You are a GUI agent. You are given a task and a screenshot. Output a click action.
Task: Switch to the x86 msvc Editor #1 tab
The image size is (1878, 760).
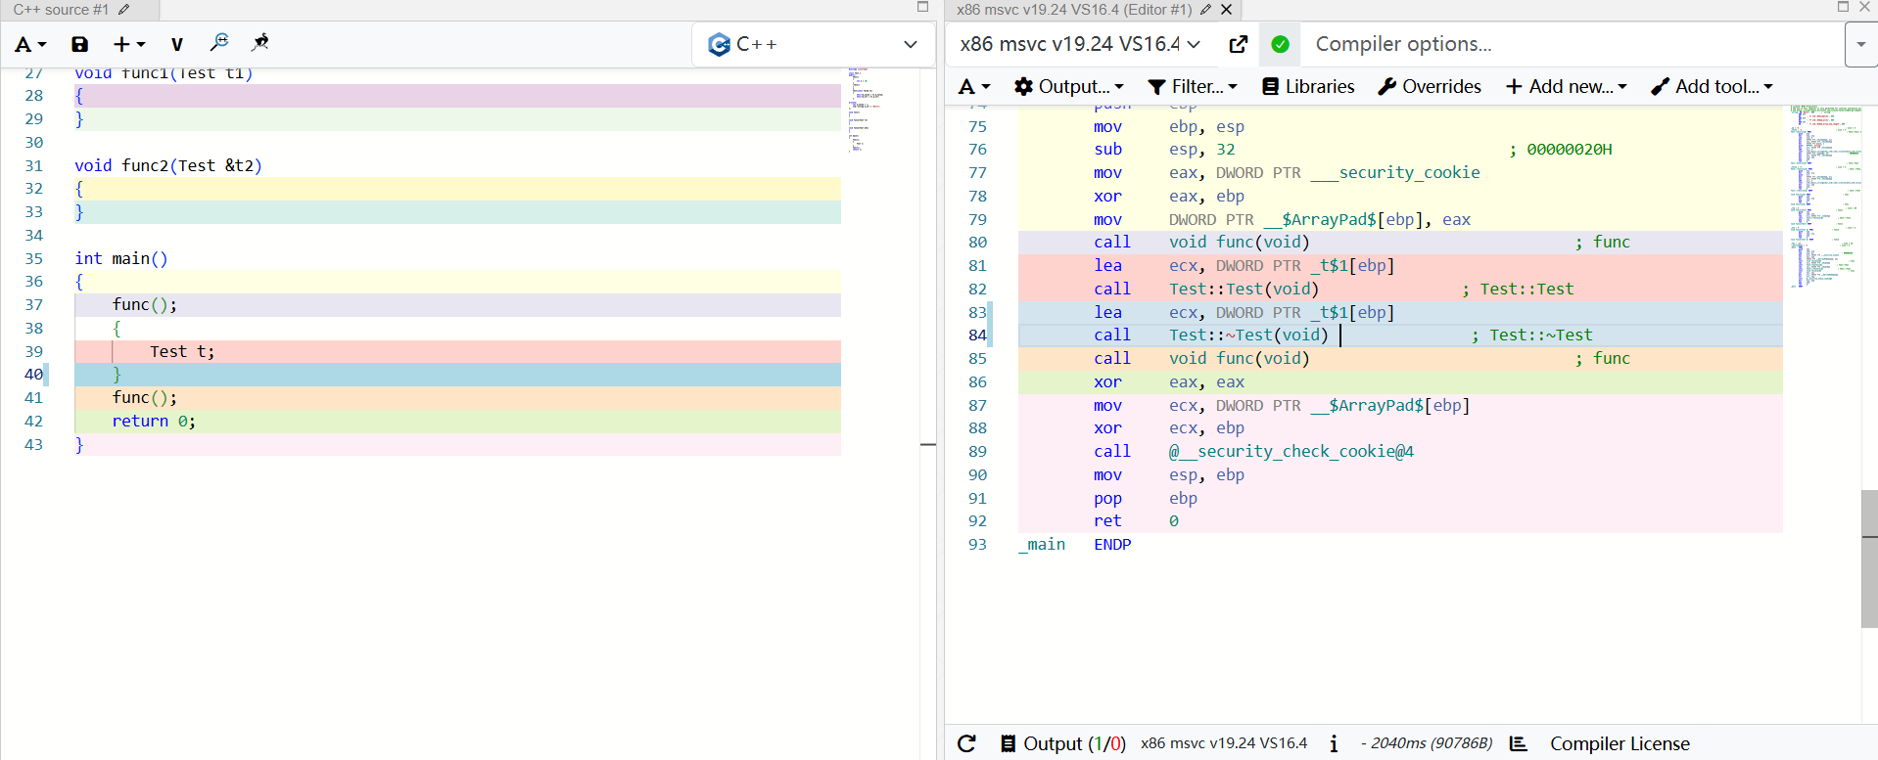click(1073, 10)
